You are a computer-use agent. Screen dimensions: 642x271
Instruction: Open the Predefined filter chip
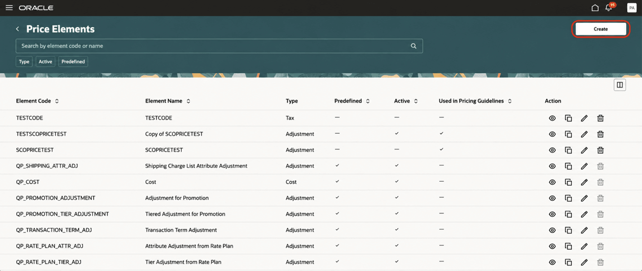[x=73, y=61]
